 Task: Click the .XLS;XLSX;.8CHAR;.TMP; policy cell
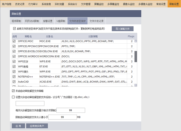(x=94, y=51)
